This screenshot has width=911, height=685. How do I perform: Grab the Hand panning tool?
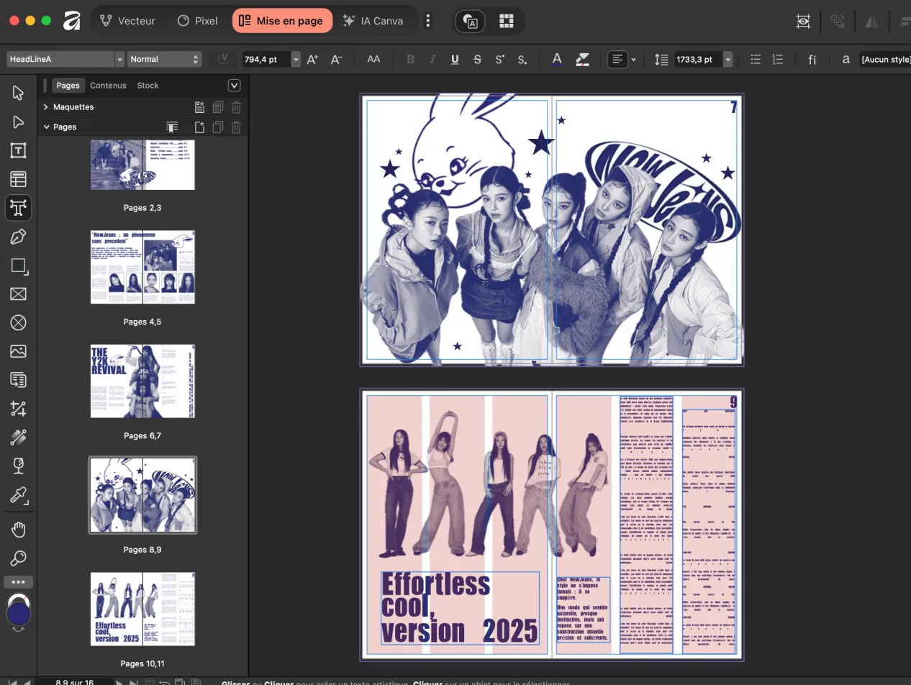(x=18, y=530)
